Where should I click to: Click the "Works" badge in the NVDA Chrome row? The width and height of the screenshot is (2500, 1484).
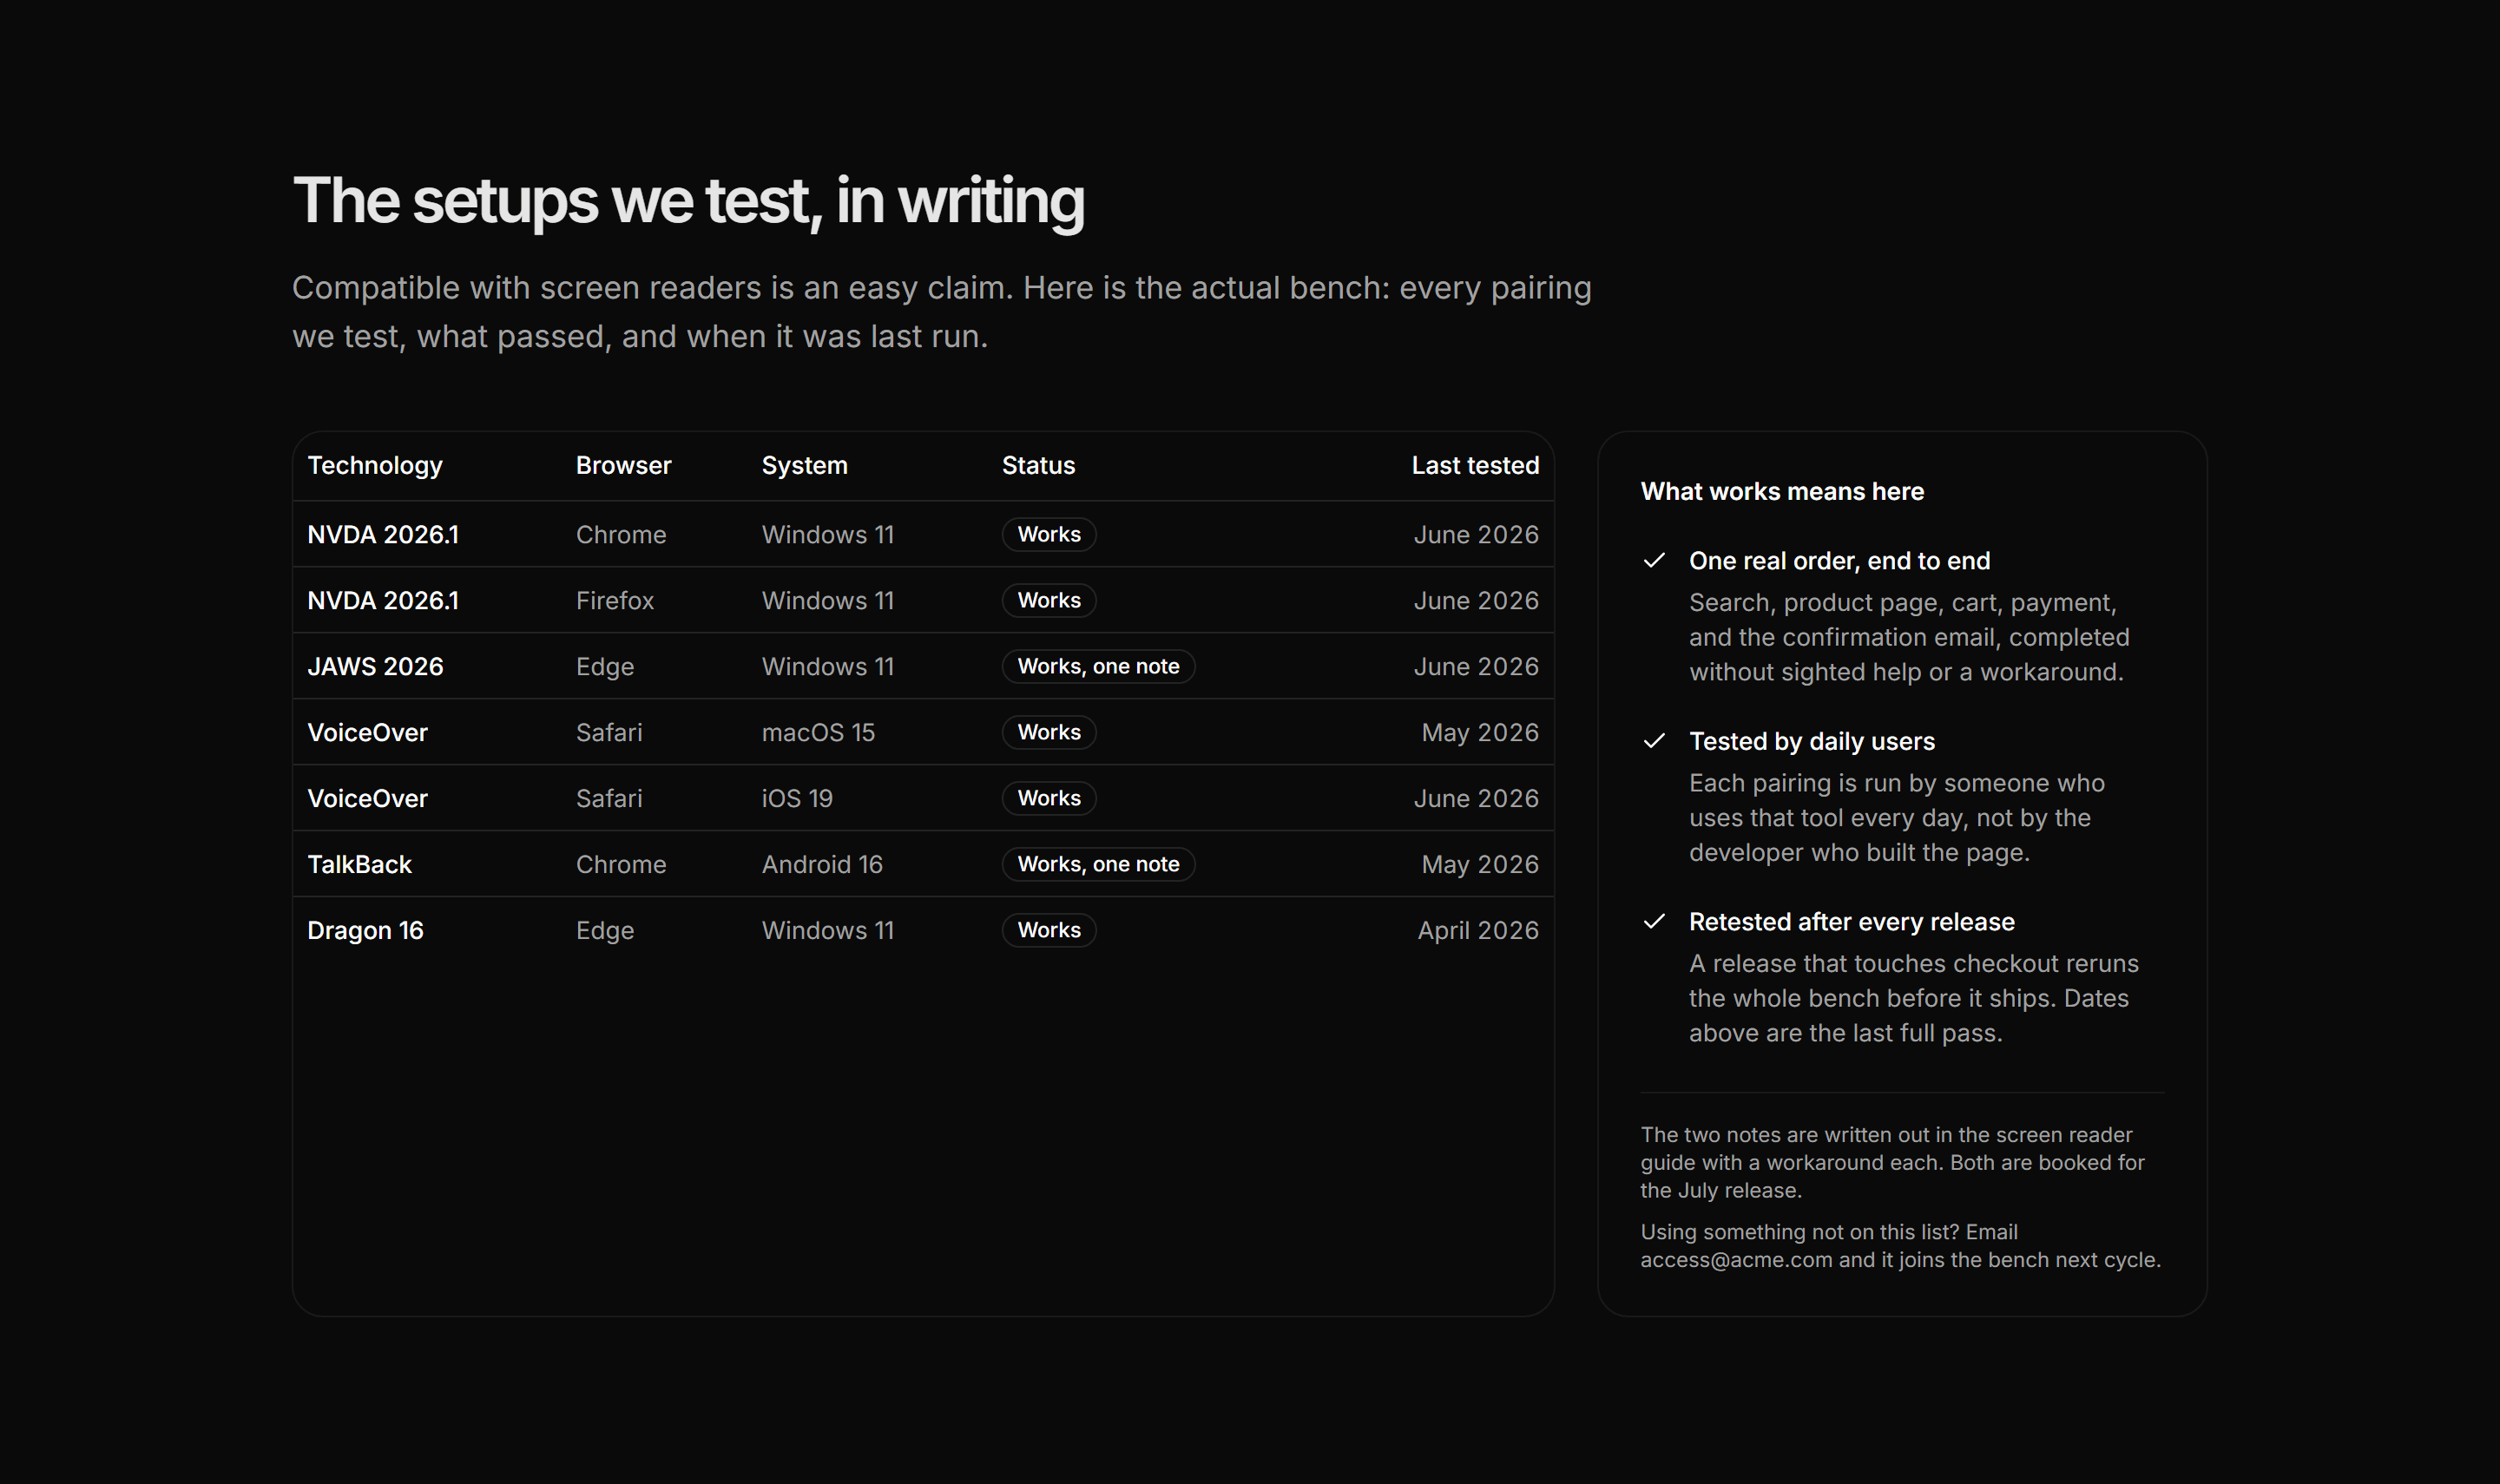[x=1049, y=535]
